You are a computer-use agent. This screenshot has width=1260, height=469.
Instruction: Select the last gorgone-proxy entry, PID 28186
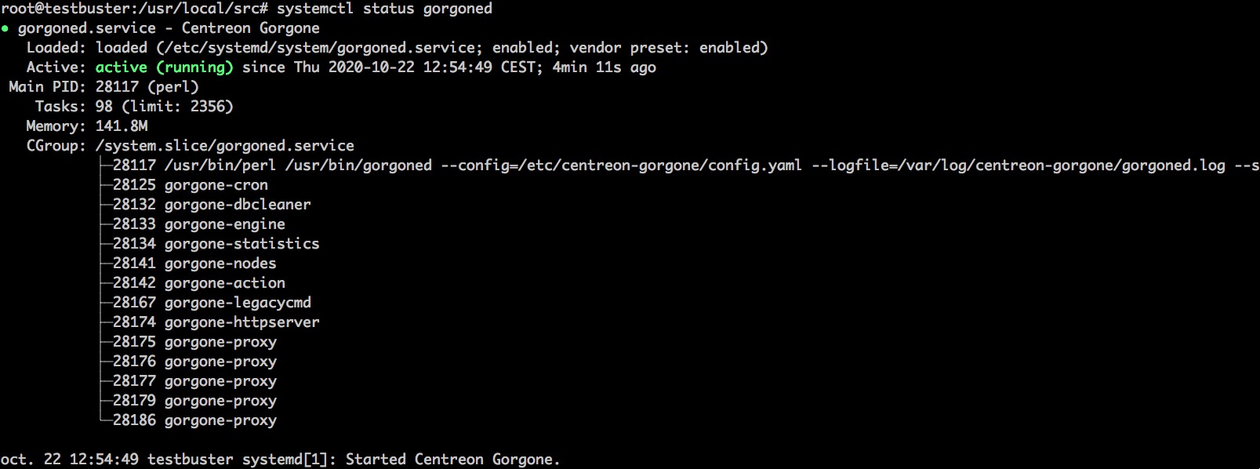click(194, 420)
